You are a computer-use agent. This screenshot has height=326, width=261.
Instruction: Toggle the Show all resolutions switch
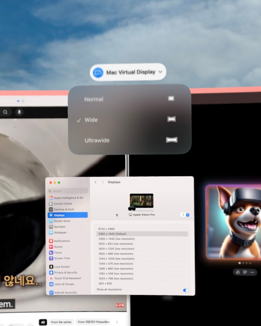click(186, 290)
